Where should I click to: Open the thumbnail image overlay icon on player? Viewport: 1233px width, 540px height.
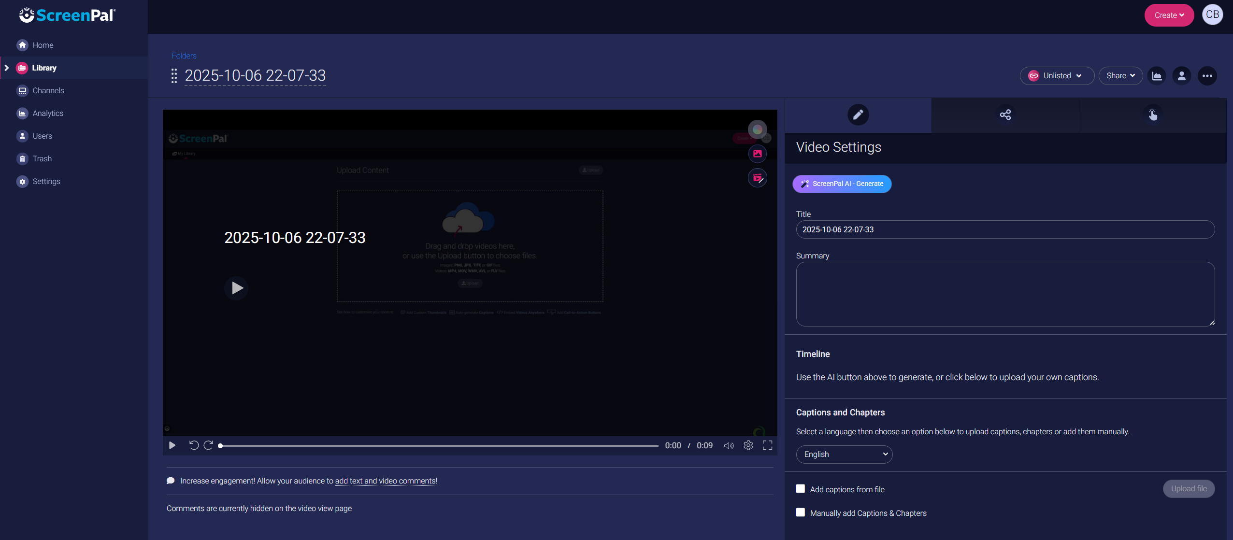pyautogui.click(x=757, y=154)
